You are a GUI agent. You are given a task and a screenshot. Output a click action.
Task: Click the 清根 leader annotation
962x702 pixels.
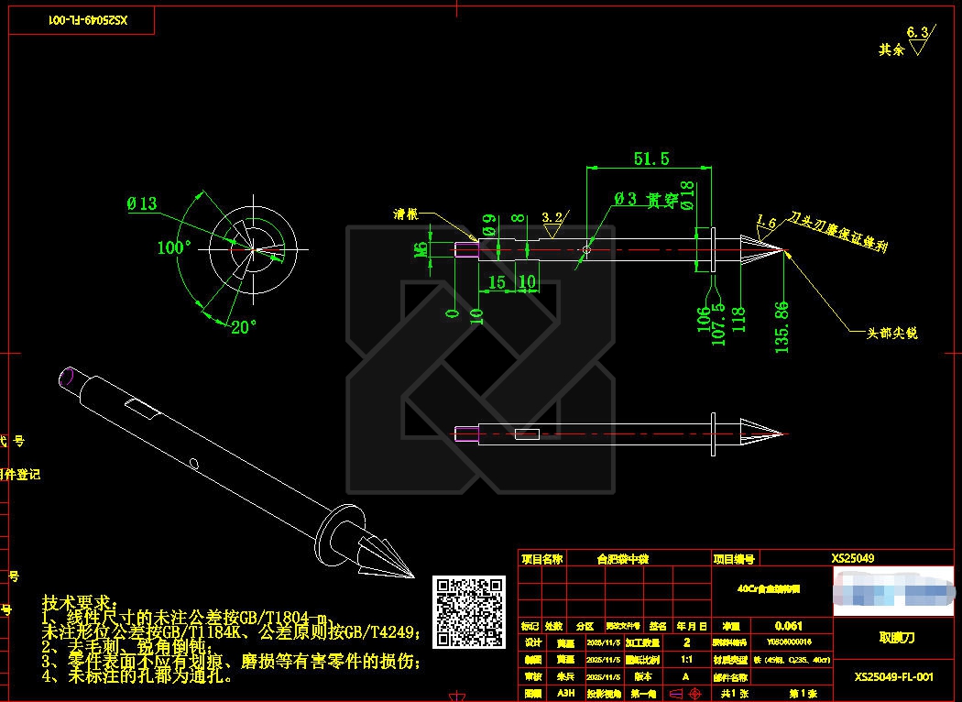coord(406,214)
